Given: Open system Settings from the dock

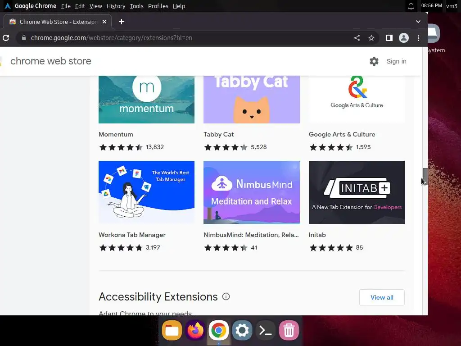Looking at the screenshot, I should click(242, 330).
